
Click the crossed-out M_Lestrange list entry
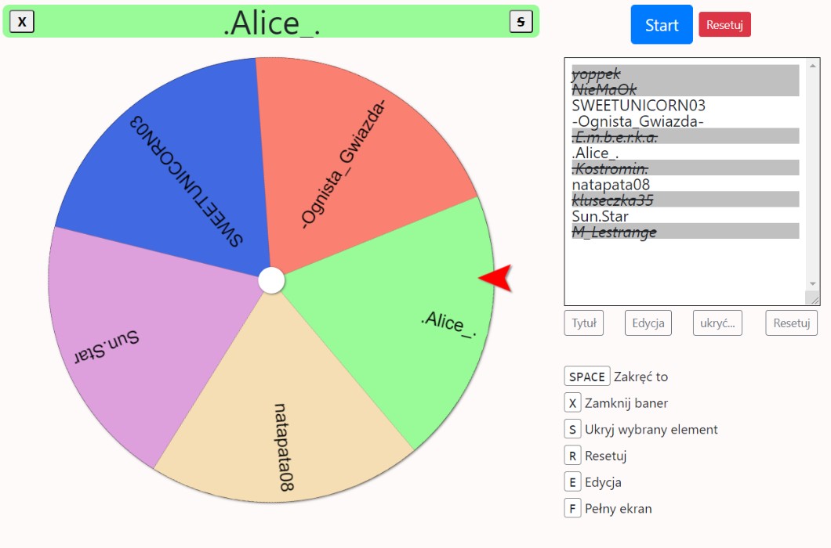[614, 232]
